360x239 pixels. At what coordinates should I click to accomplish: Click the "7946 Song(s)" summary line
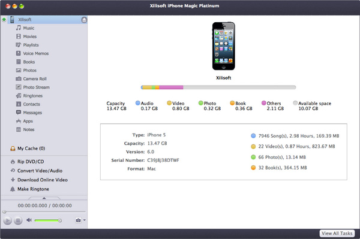tap(298, 136)
